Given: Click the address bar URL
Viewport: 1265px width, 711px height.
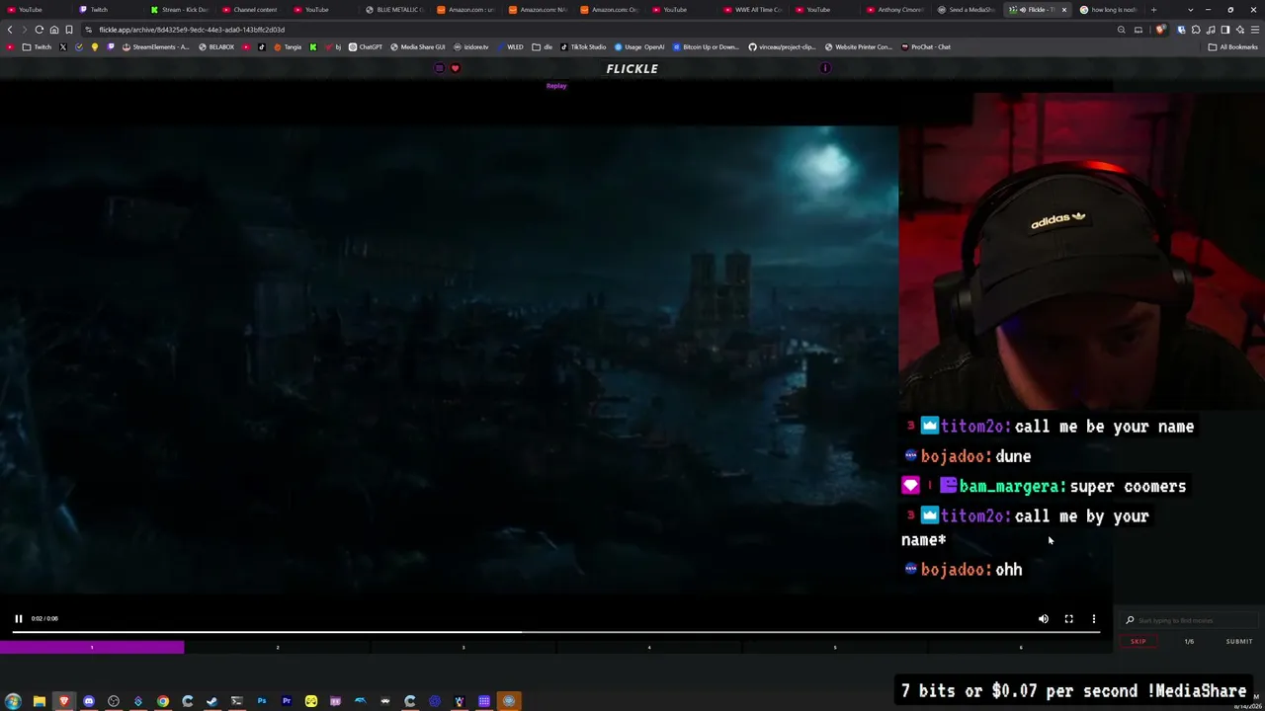Looking at the screenshot, I should click(x=192, y=30).
